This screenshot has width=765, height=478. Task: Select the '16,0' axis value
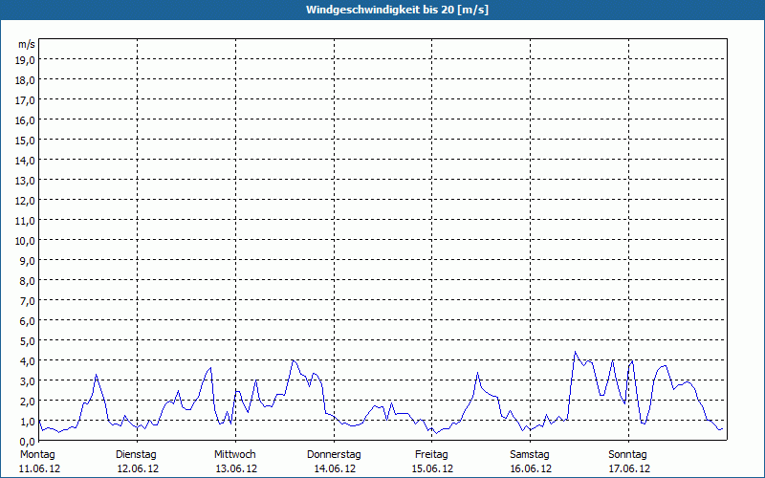26,120
